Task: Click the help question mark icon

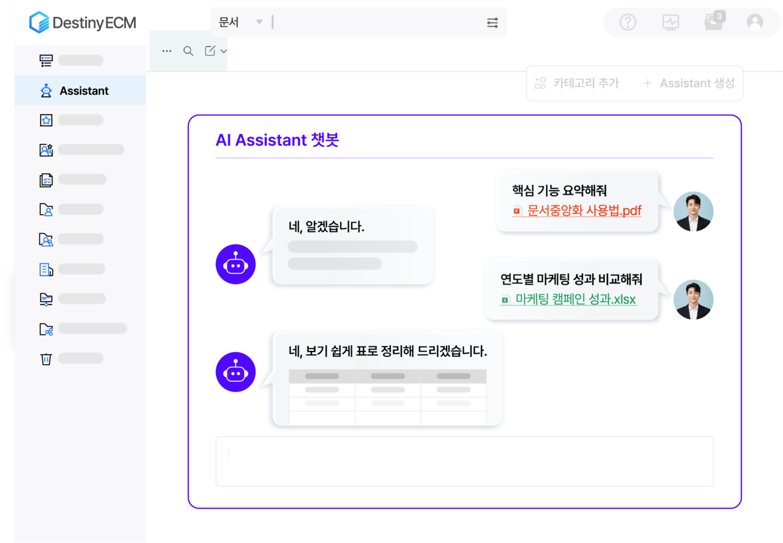Action: pos(628,22)
